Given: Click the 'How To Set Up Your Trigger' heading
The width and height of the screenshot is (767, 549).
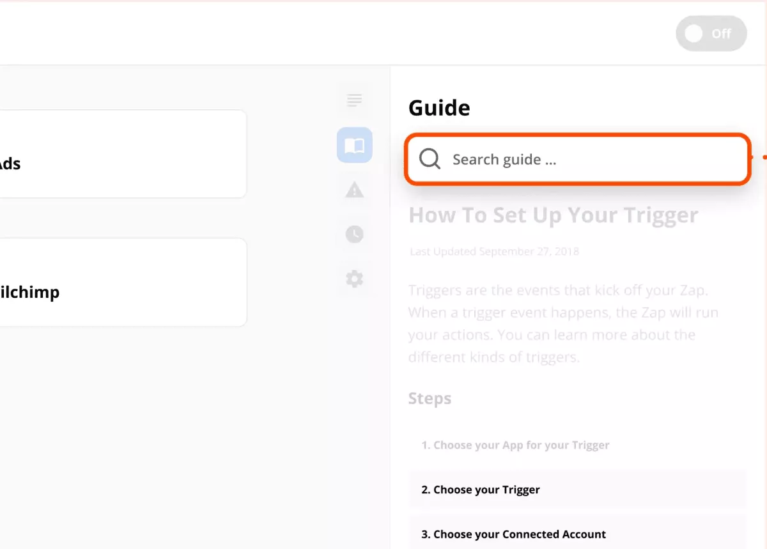Looking at the screenshot, I should coord(554,215).
